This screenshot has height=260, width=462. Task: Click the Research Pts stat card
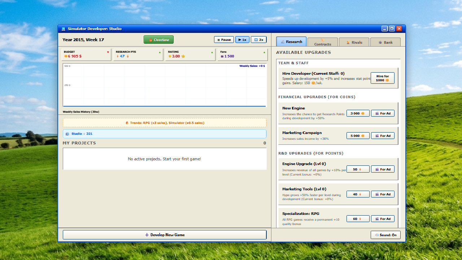point(138,55)
